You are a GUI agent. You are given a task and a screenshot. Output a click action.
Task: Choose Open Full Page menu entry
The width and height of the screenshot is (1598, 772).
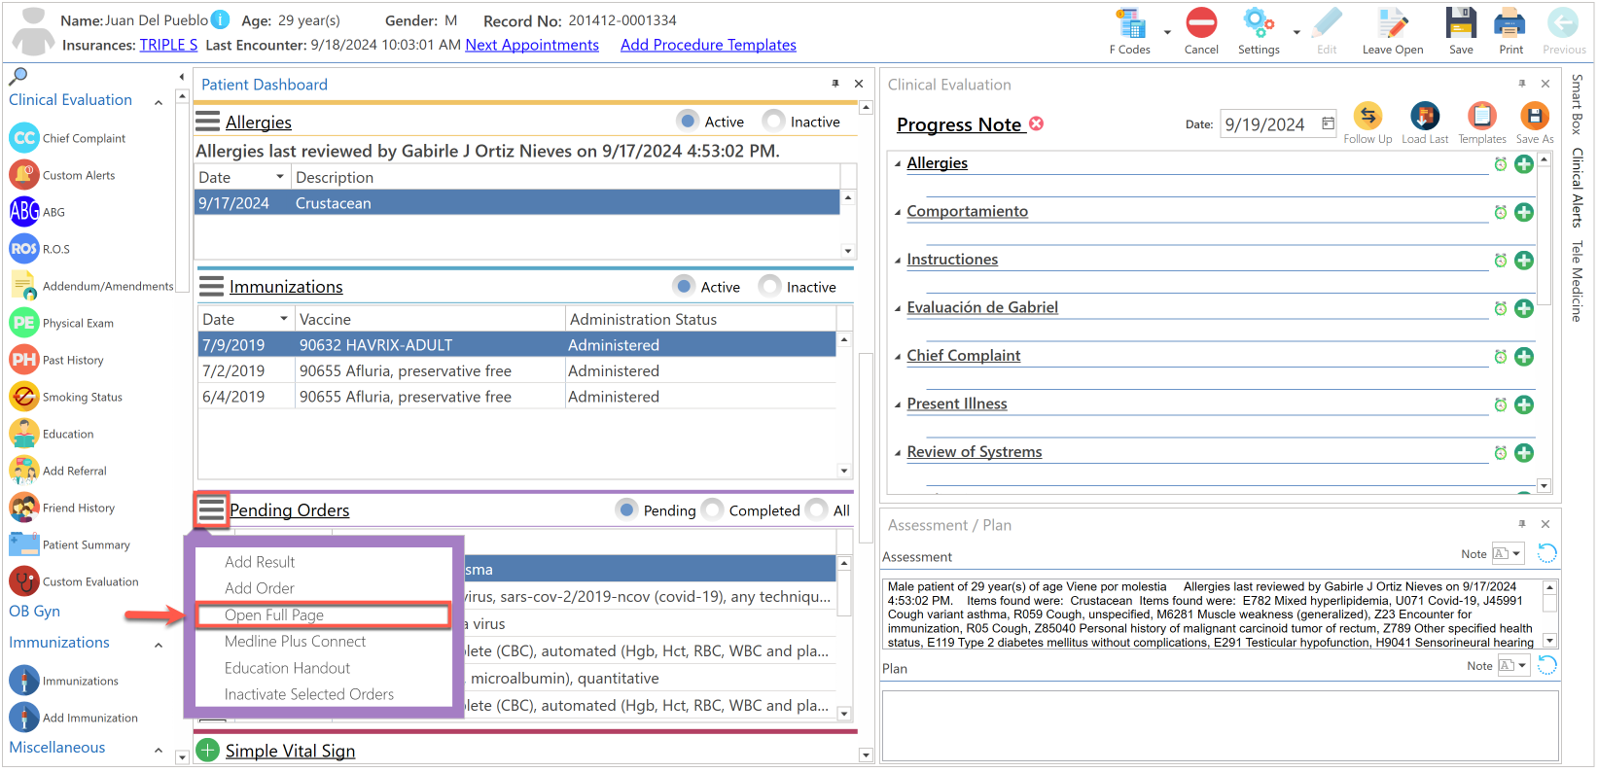click(x=323, y=614)
